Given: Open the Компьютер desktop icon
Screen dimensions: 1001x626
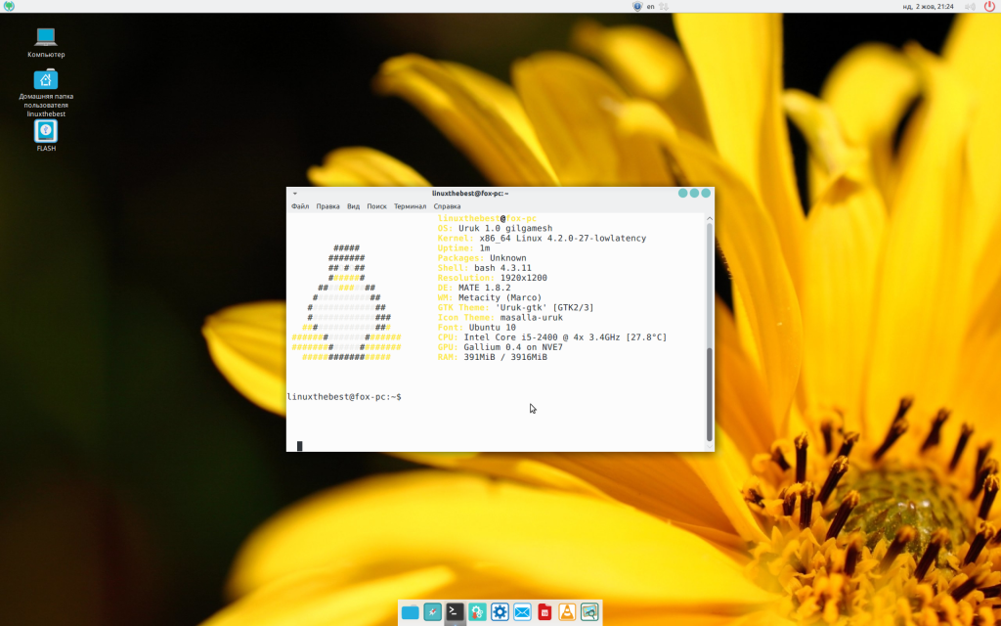Looking at the screenshot, I should 46,39.
